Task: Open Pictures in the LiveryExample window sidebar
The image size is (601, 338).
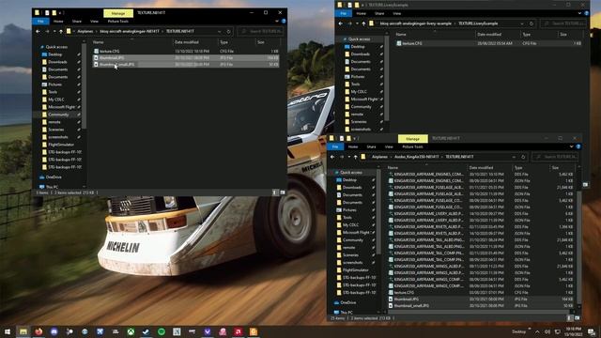Action: pos(357,77)
